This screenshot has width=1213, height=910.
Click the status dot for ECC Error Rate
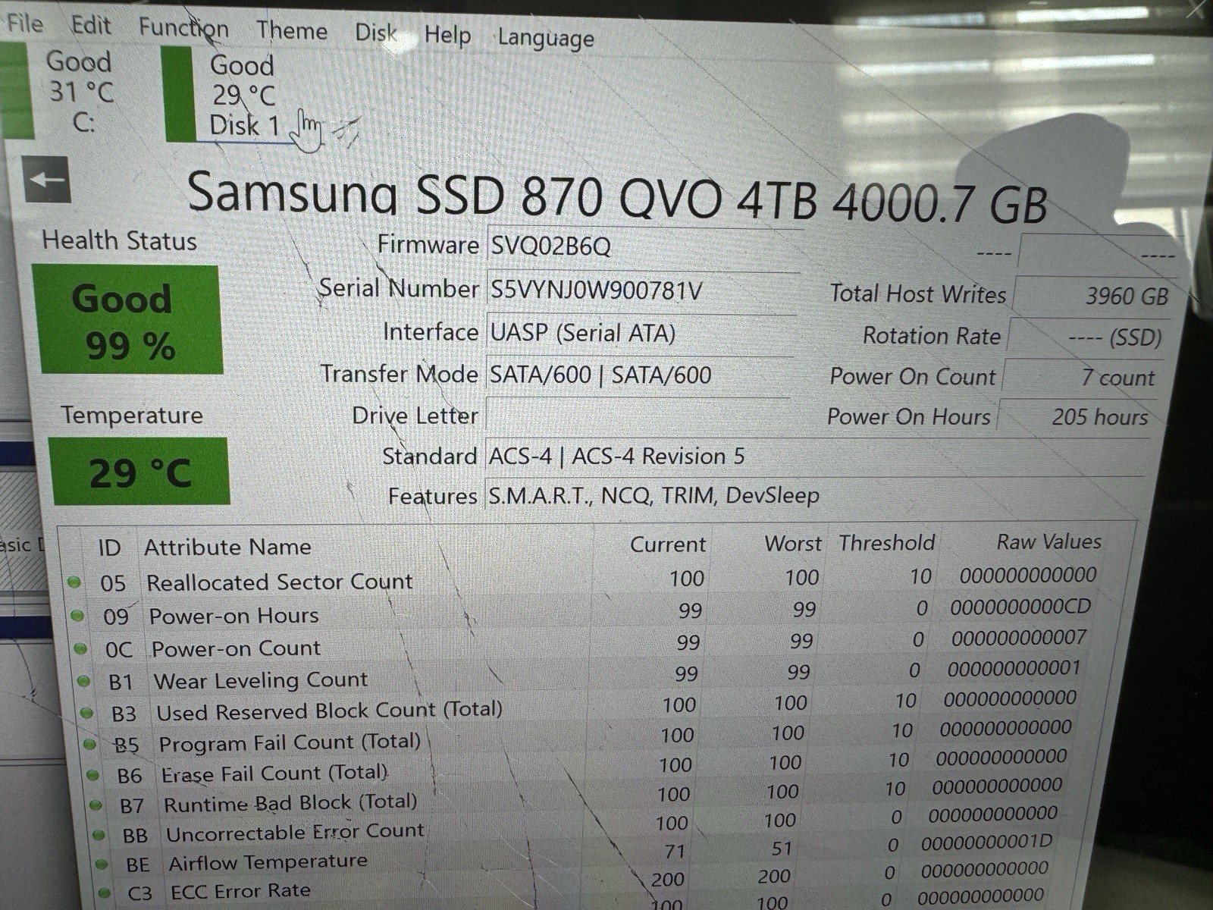pos(105,893)
